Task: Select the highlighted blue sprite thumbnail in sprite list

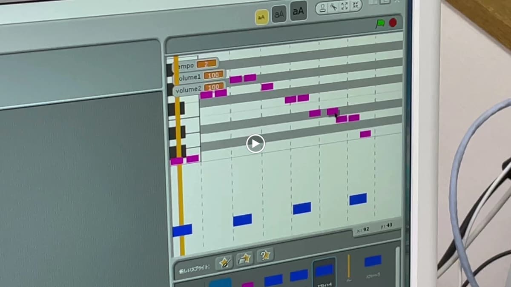Action: (x=324, y=271)
